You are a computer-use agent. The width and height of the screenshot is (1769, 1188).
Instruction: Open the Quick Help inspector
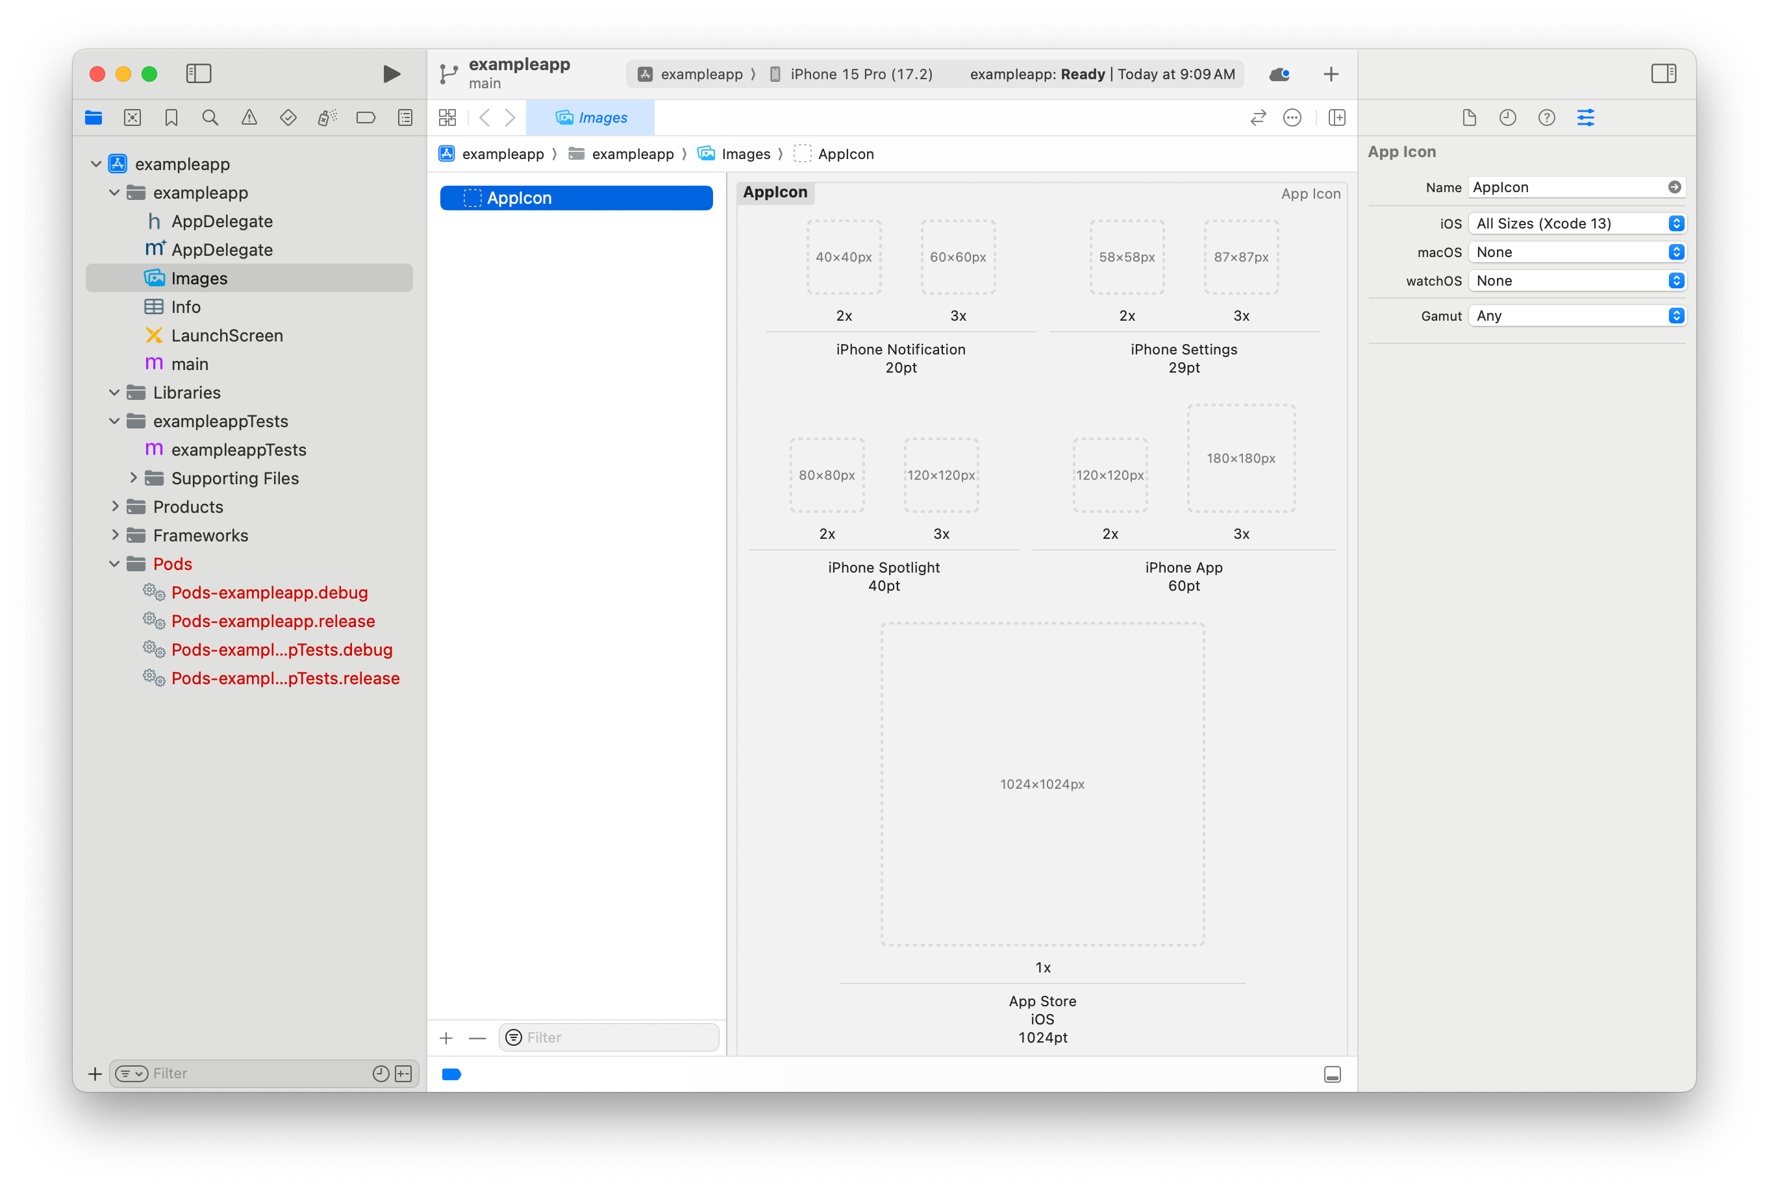coord(1546,118)
